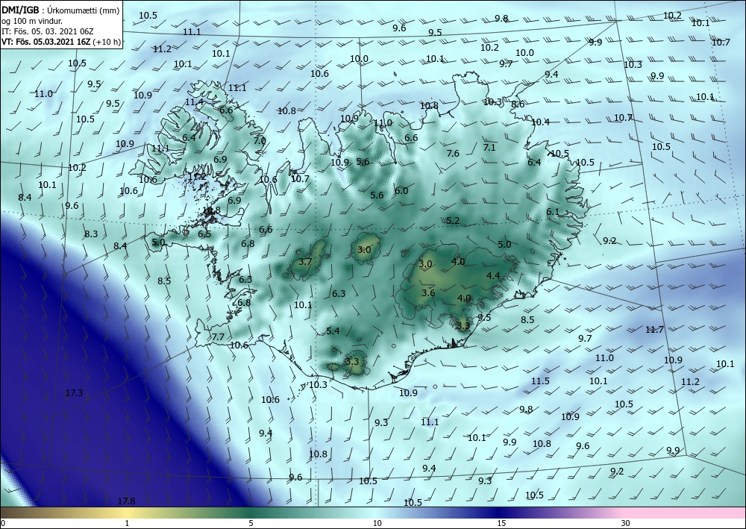Click the 7.1 value on the map

click(x=489, y=148)
